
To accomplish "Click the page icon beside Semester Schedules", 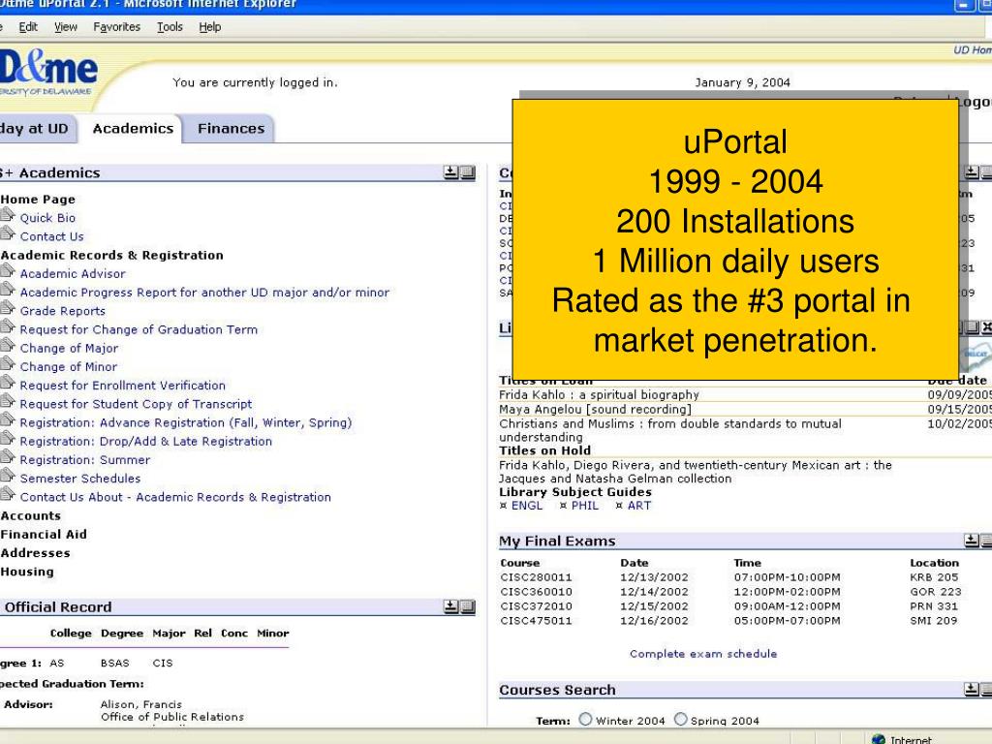I will coord(8,477).
